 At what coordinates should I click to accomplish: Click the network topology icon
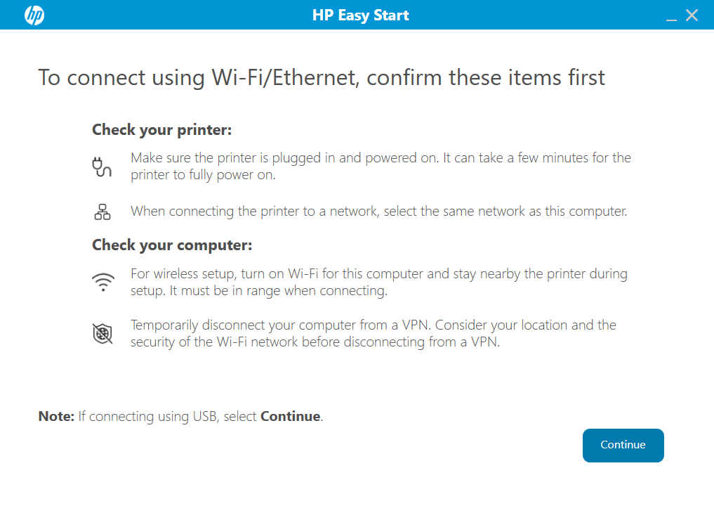pyautogui.click(x=103, y=212)
